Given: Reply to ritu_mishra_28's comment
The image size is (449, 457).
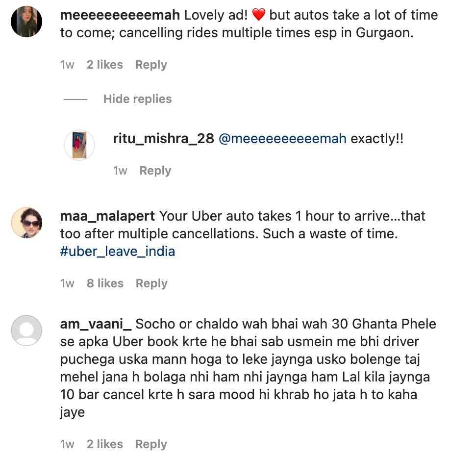Looking at the screenshot, I should click(155, 171).
